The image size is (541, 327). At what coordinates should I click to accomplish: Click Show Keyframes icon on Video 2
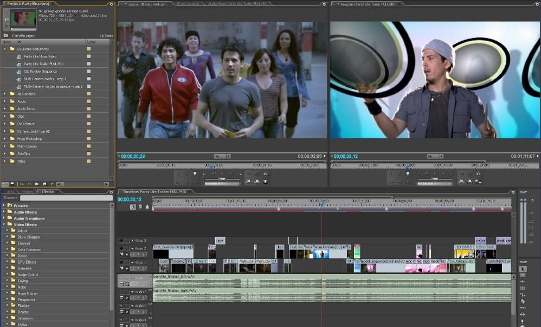coord(127,254)
